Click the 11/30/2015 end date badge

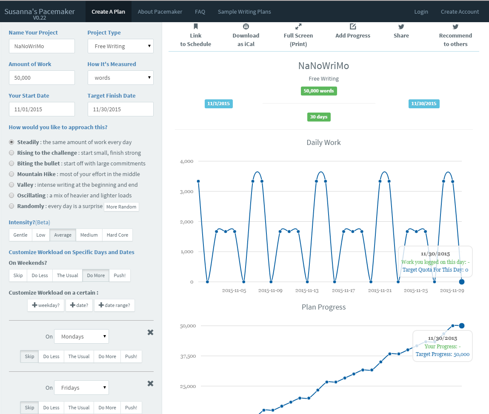coord(424,104)
